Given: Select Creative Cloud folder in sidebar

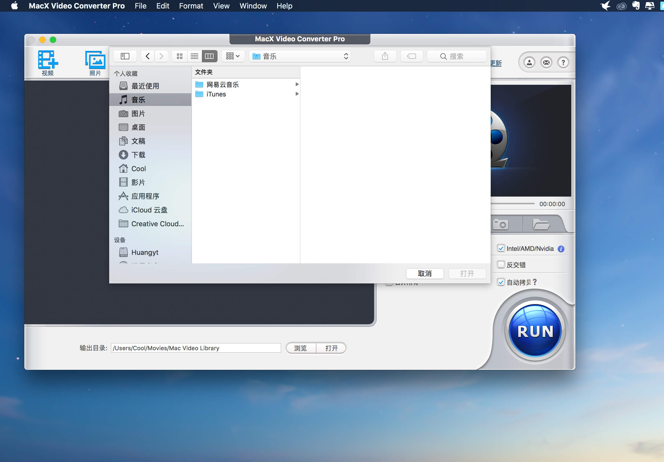Looking at the screenshot, I should (150, 224).
